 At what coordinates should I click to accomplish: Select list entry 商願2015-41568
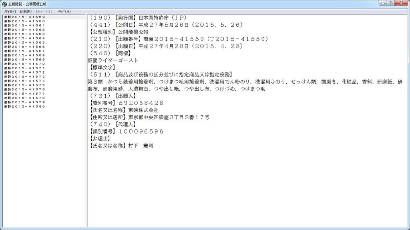coord(24,55)
